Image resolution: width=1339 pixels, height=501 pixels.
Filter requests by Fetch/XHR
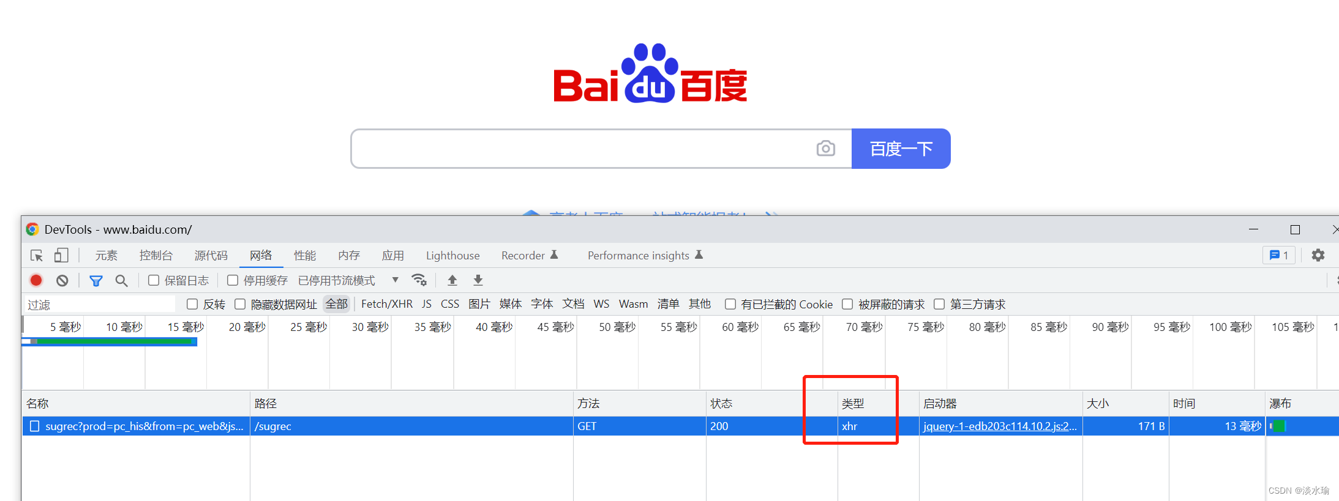(387, 304)
